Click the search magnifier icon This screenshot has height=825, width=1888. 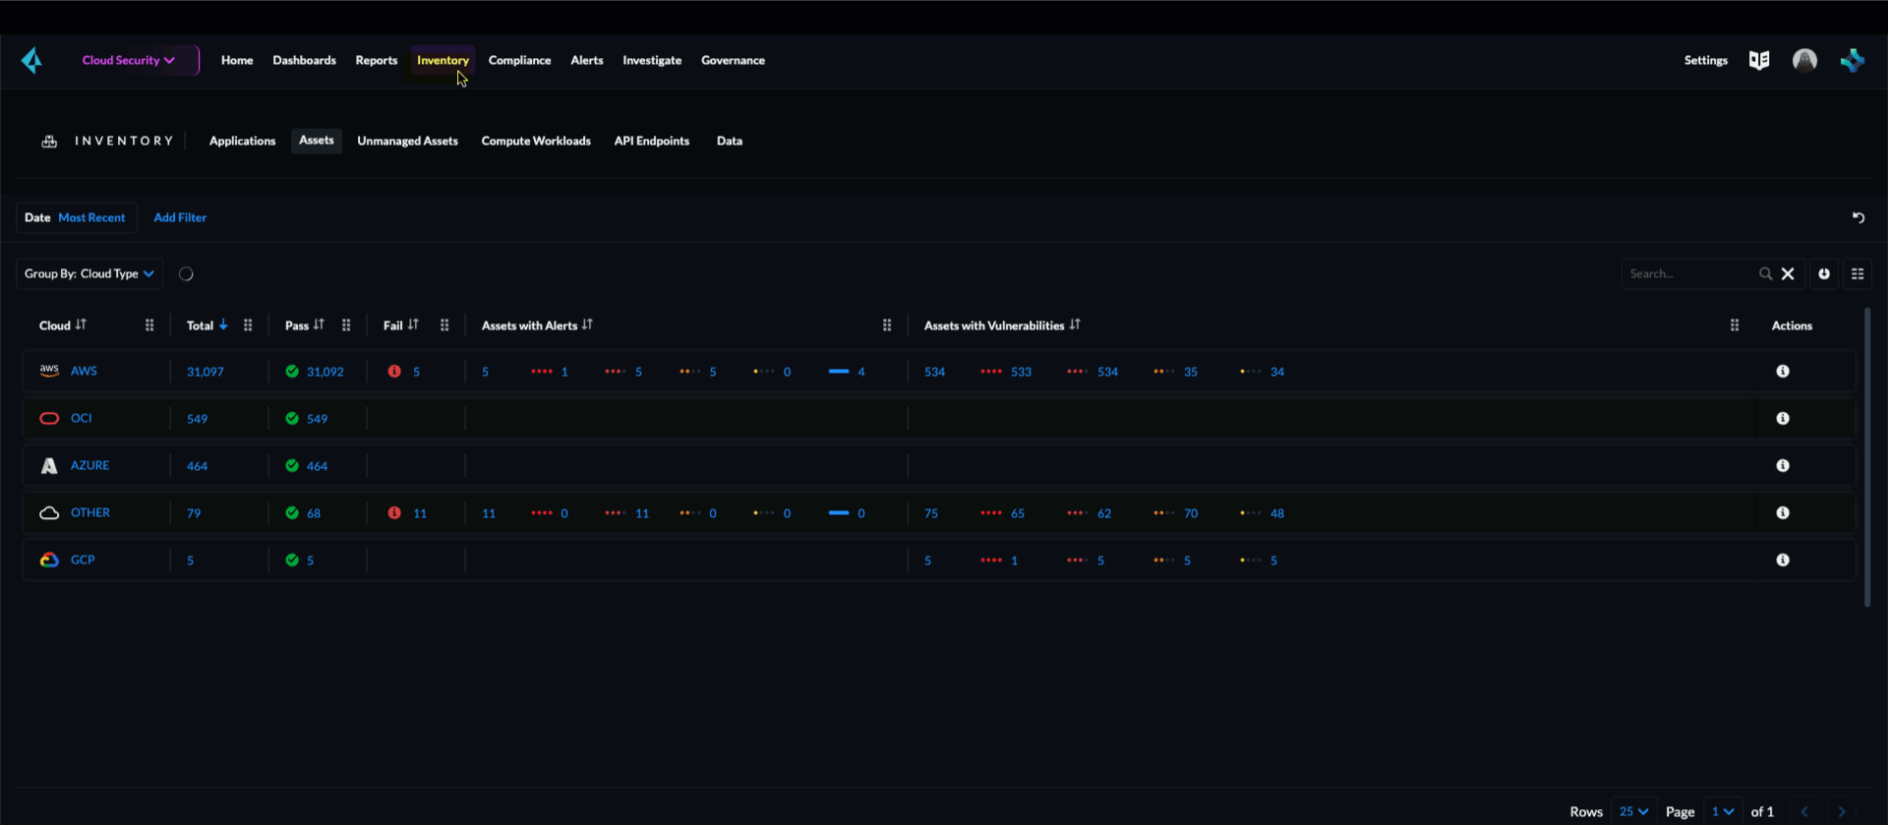tap(1766, 273)
